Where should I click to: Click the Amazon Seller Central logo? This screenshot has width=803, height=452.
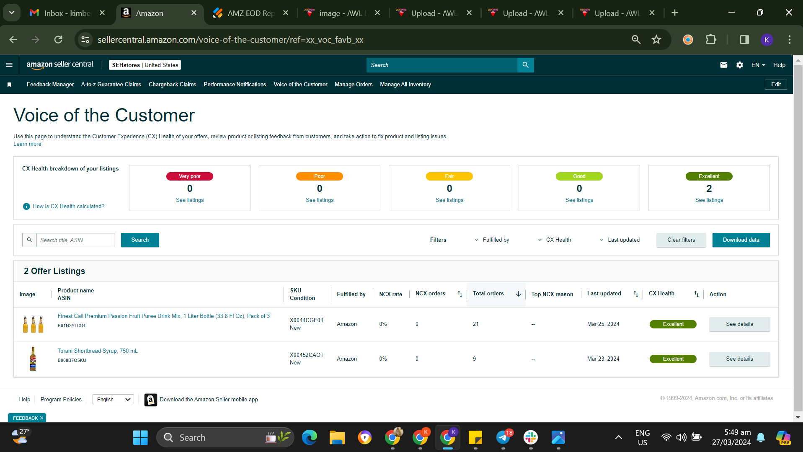pos(60,65)
